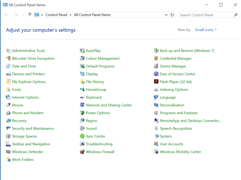Click the Sound speaker icon
Screen dimensions: 241x180
[82, 128]
